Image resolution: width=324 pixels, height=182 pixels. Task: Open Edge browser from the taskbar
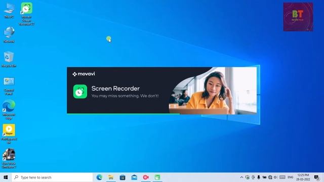point(99,177)
